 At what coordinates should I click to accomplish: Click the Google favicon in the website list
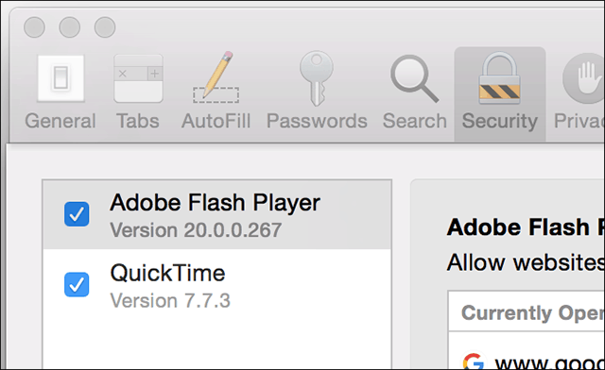(x=473, y=362)
